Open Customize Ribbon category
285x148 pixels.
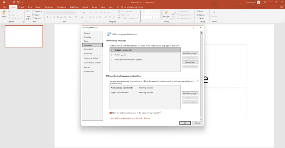92,58
